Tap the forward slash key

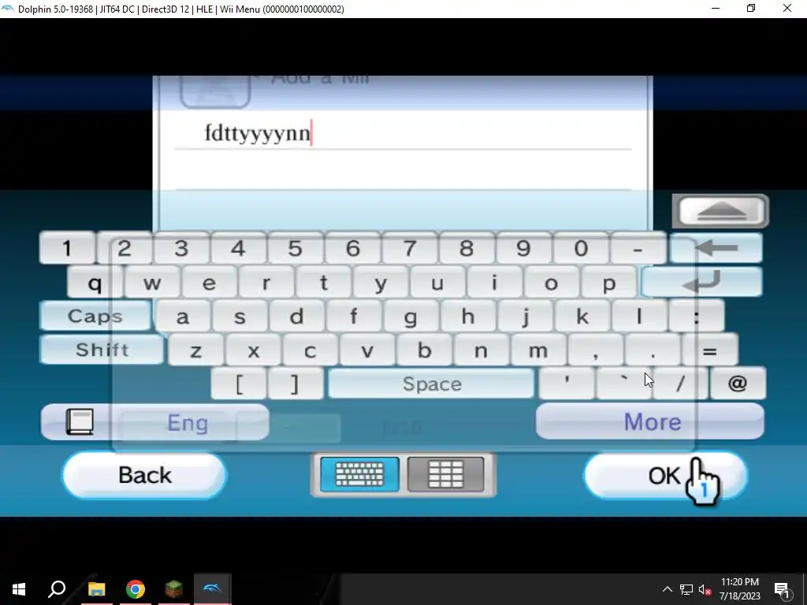pos(680,384)
